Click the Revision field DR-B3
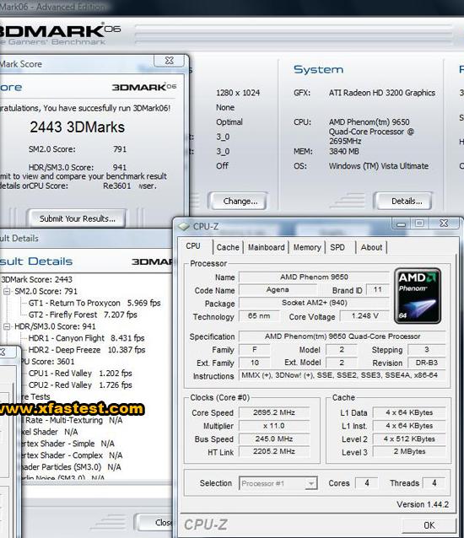 [427, 363]
